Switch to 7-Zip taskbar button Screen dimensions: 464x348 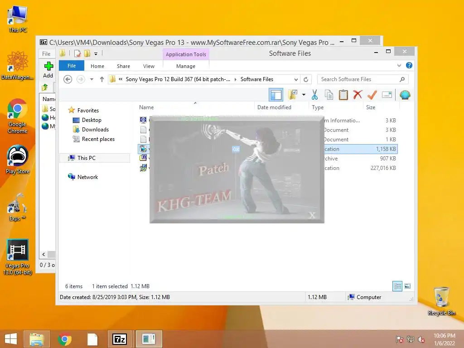(x=120, y=339)
